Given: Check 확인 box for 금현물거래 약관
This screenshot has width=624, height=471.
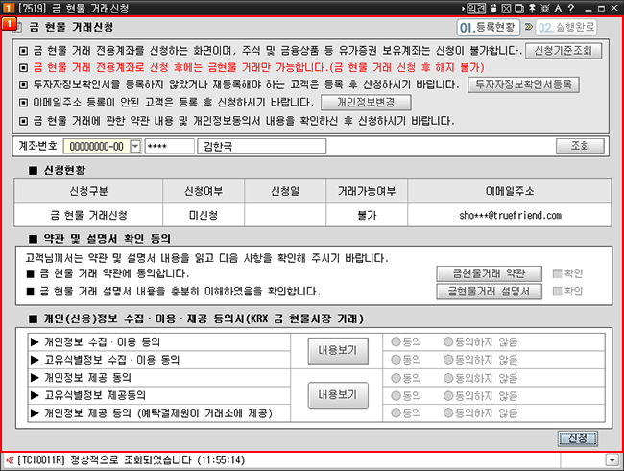Looking at the screenshot, I should pos(558,273).
